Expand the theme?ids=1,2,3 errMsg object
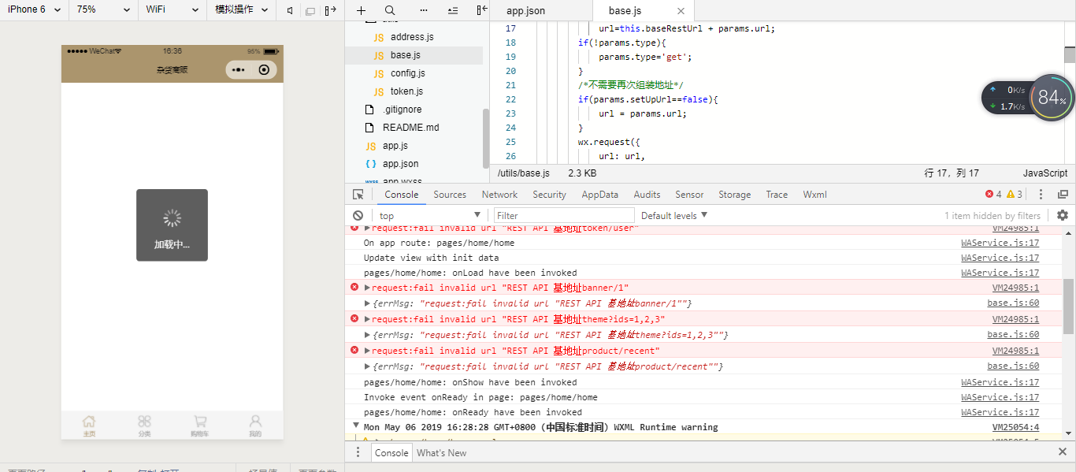Screen dimensions: 1076x472 (x=367, y=335)
